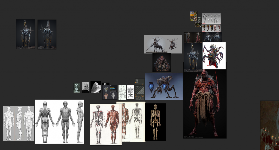The image size is (279, 150).
Task: Select the antlered centaur concept art image
Action: tap(163, 44)
